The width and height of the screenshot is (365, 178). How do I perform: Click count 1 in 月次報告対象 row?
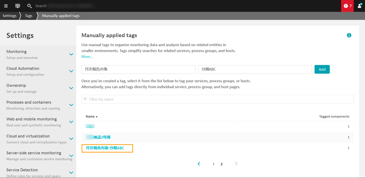(349, 148)
